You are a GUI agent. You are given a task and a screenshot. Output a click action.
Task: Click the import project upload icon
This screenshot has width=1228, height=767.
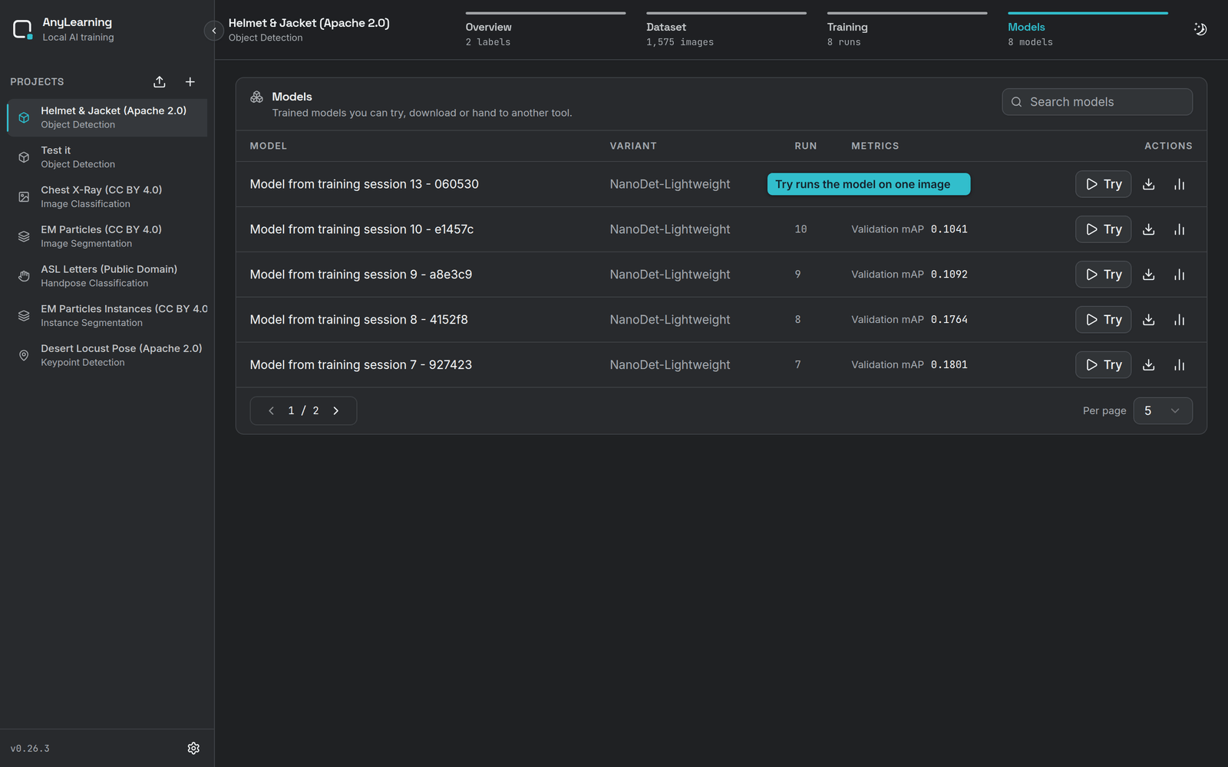pyautogui.click(x=160, y=82)
